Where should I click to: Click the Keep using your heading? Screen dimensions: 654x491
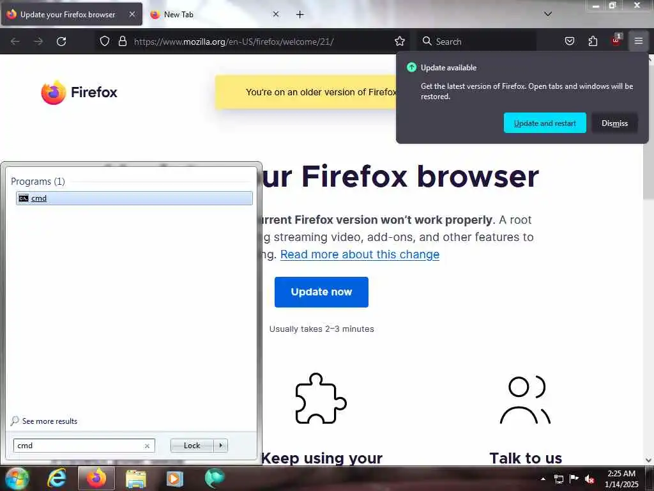tap(322, 458)
